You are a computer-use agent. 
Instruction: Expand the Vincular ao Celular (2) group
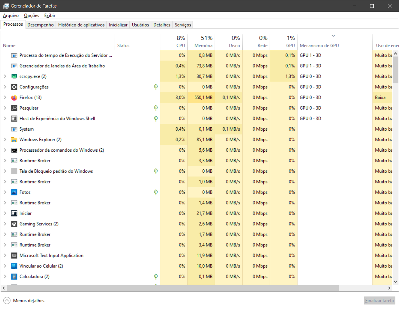coord(5,266)
